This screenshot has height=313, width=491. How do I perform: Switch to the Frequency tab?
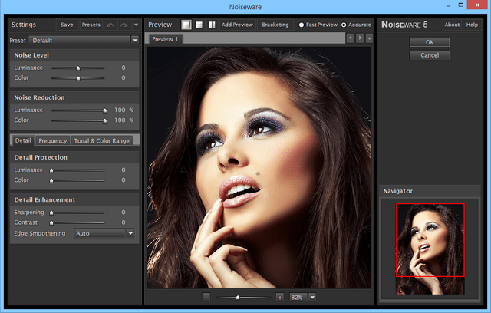point(53,140)
